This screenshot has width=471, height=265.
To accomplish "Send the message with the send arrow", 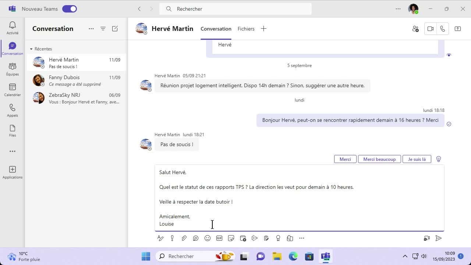I will click(438, 238).
